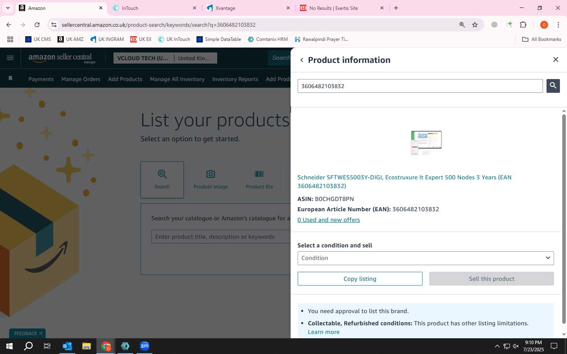Go back using Product information chevron

[x=302, y=60]
